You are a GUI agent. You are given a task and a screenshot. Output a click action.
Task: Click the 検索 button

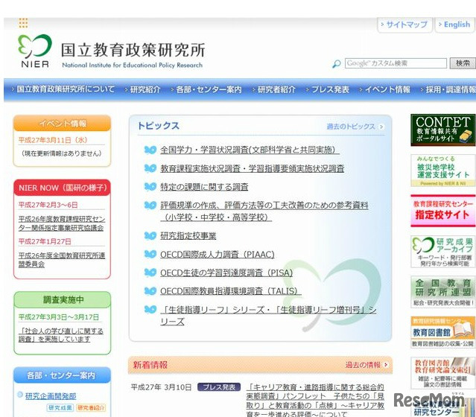tap(463, 63)
